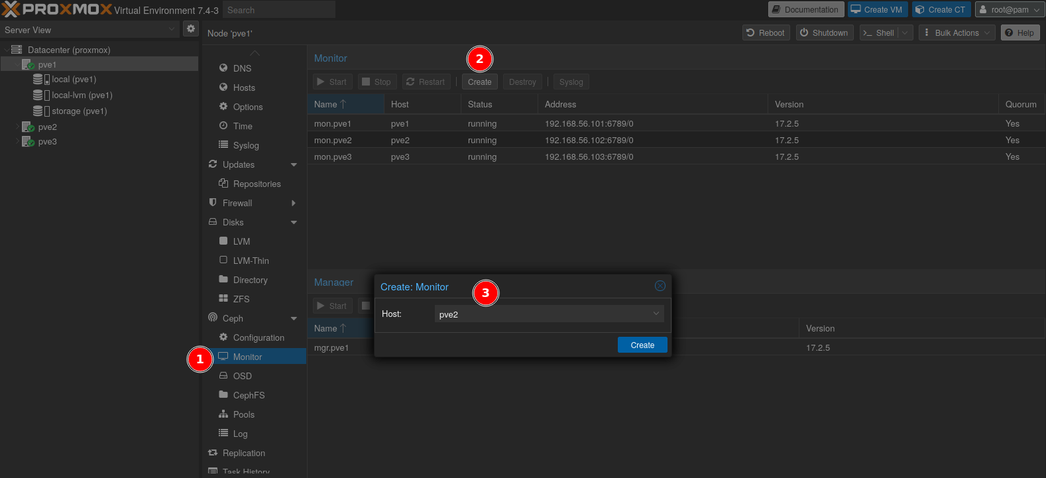Open the Replication page
Viewport: 1046px width, 478px height.
[x=243, y=453]
